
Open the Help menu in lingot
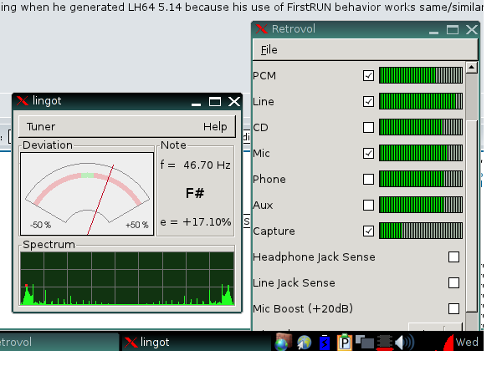(x=215, y=127)
